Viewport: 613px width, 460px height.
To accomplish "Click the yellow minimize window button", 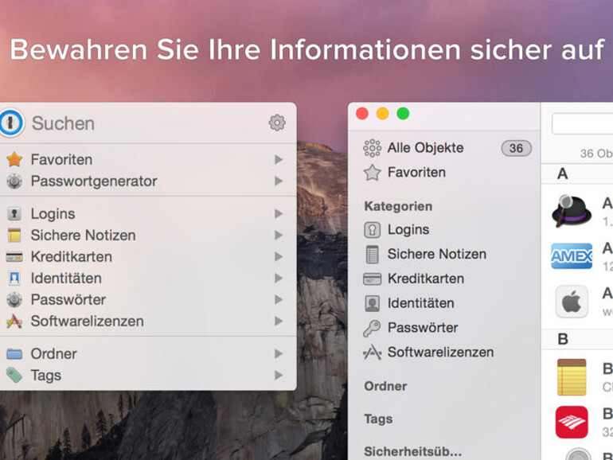I will point(382,114).
